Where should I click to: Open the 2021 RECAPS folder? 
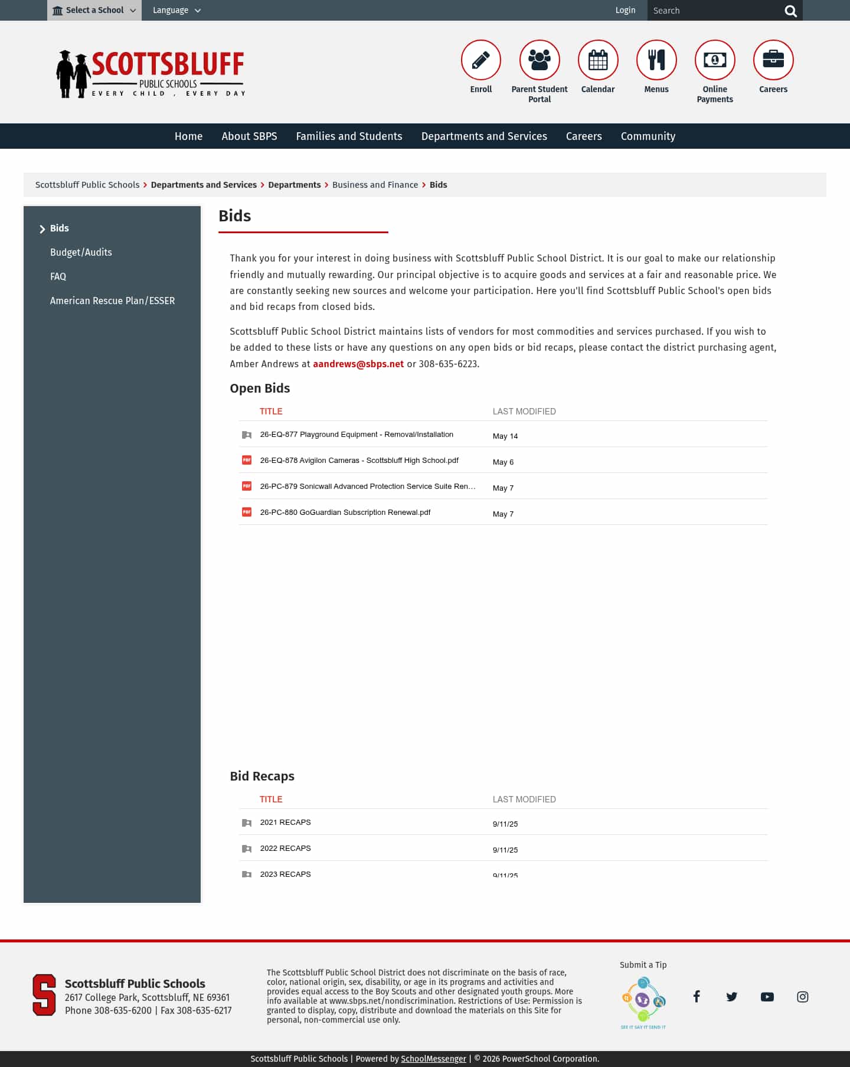(285, 822)
